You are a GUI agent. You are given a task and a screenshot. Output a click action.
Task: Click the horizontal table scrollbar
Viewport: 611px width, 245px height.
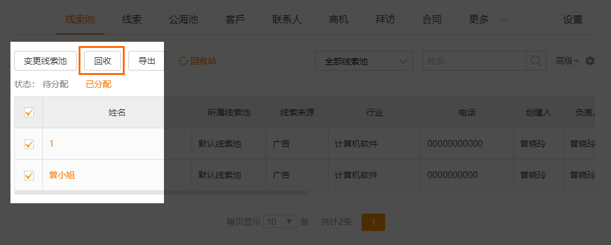point(160,192)
